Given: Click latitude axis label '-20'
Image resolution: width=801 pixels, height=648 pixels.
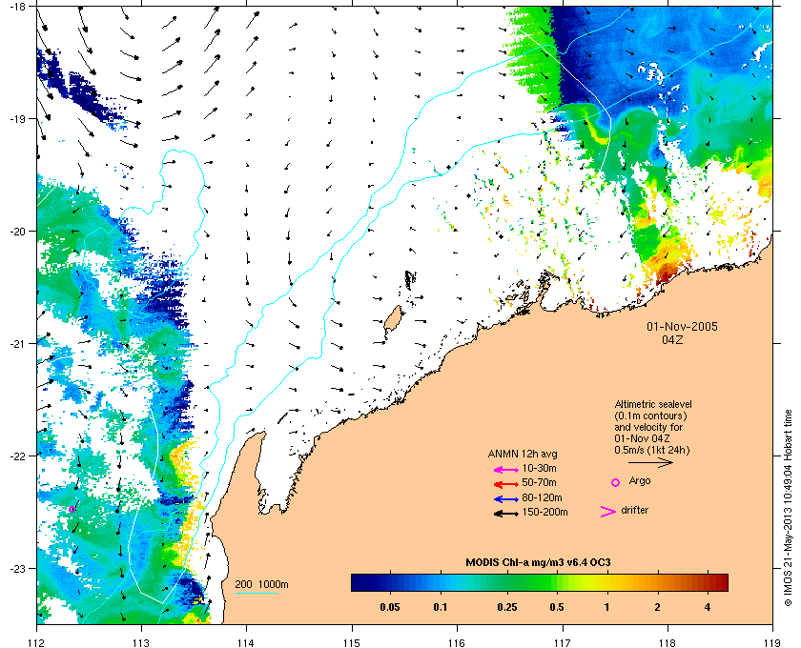Looking at the screenshot, I should pos(16,231).
